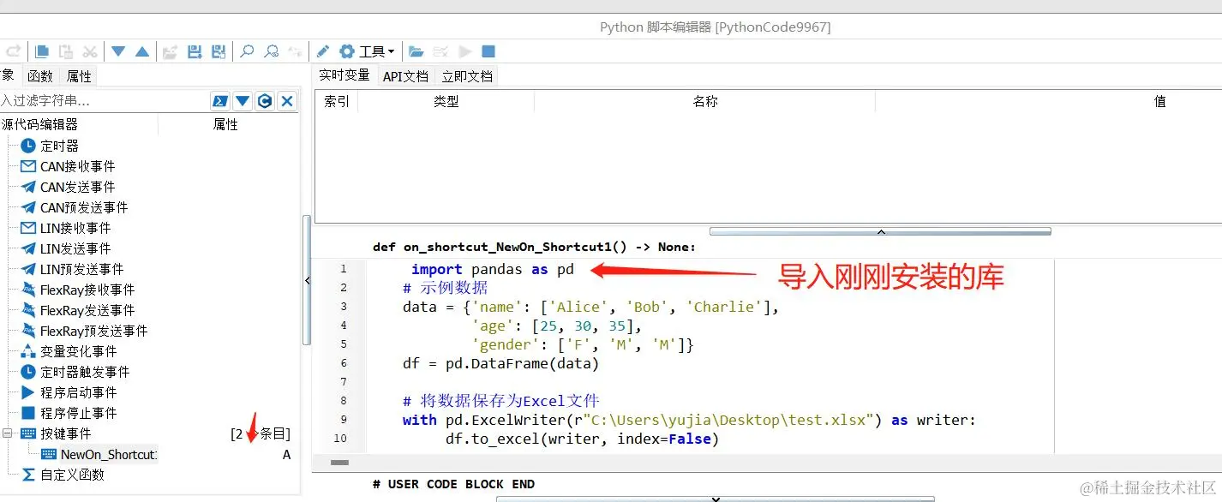Click the filter dropdown triangle button

pos(243,101)
